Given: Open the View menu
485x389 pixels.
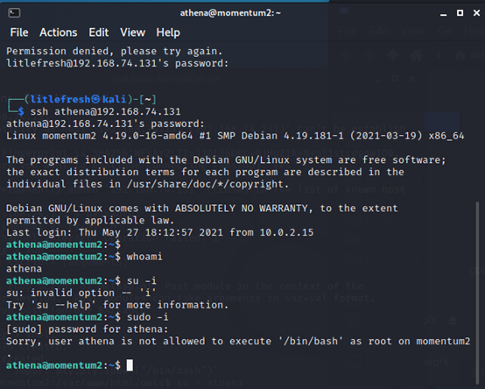Looking at the screenshot, I should 133,32.
